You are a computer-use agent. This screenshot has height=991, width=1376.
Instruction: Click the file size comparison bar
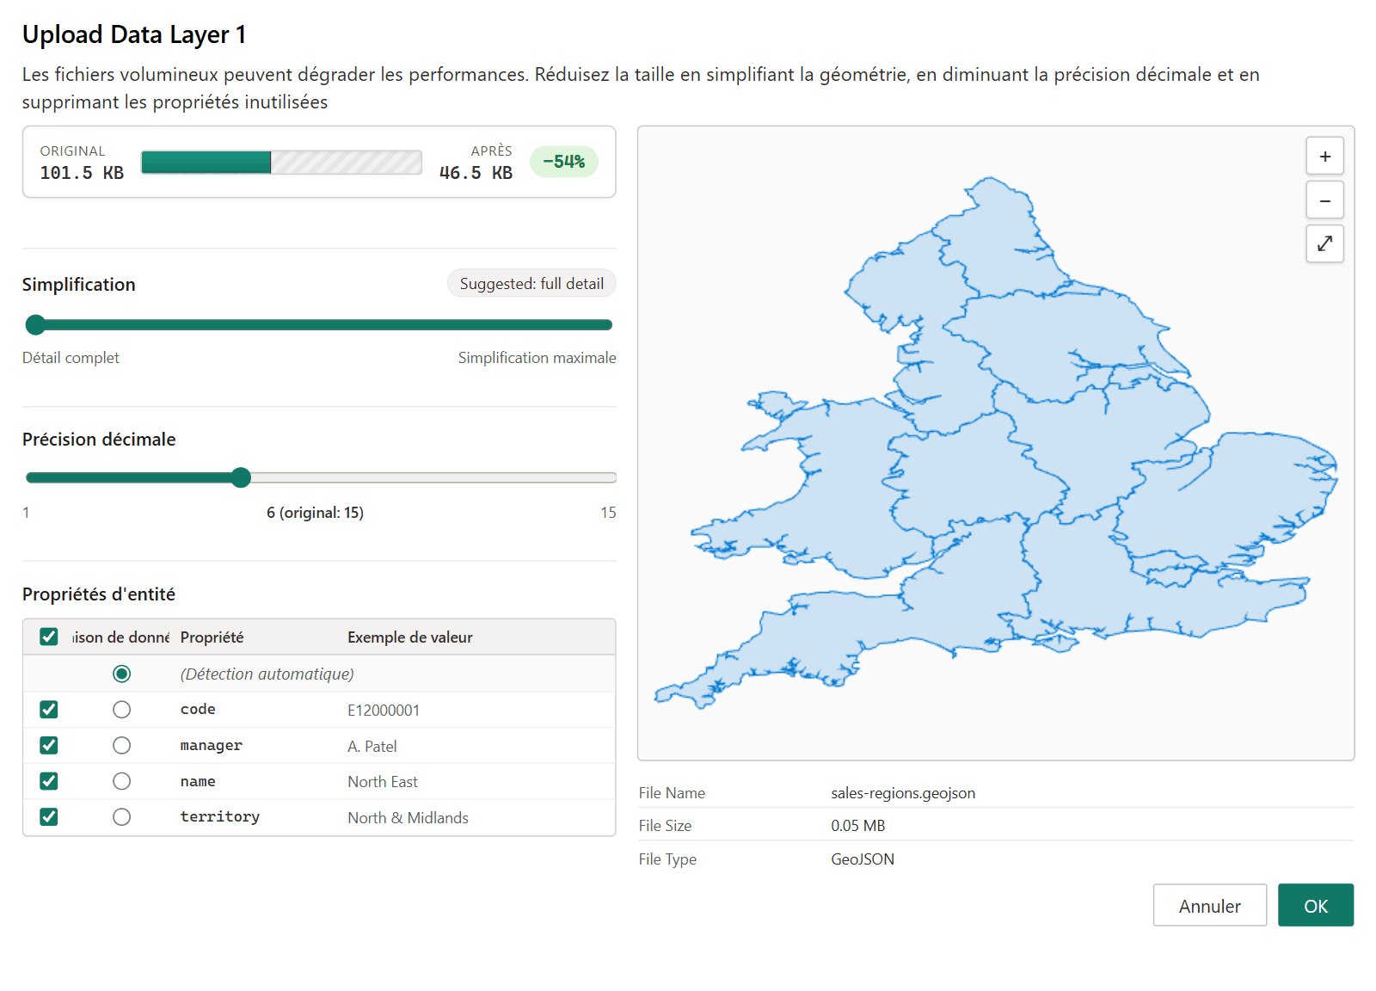pos(281,162)
